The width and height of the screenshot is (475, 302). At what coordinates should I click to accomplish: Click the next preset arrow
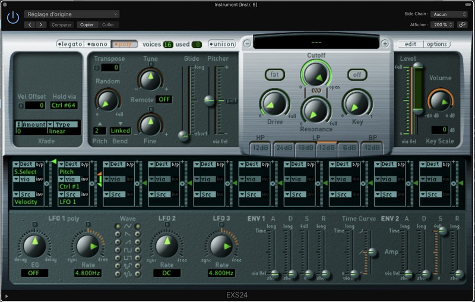click(x=41, y=25)
